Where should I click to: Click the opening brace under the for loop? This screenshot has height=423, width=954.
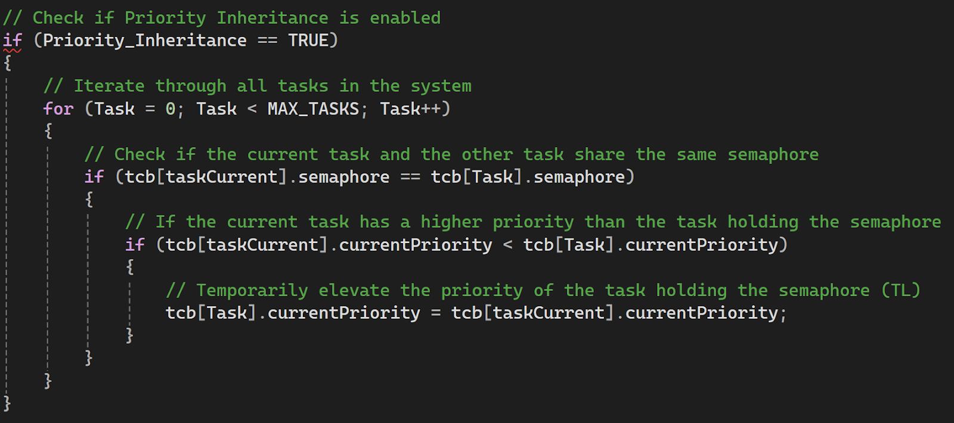point(48,131)
